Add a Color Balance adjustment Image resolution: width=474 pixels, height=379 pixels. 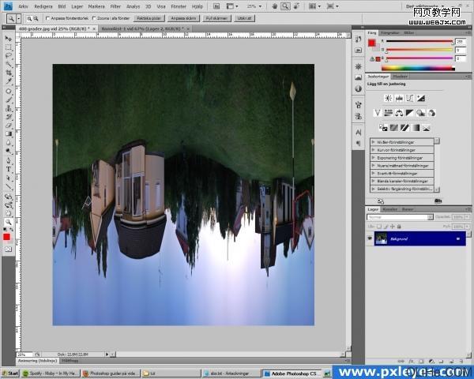[399, 113]
